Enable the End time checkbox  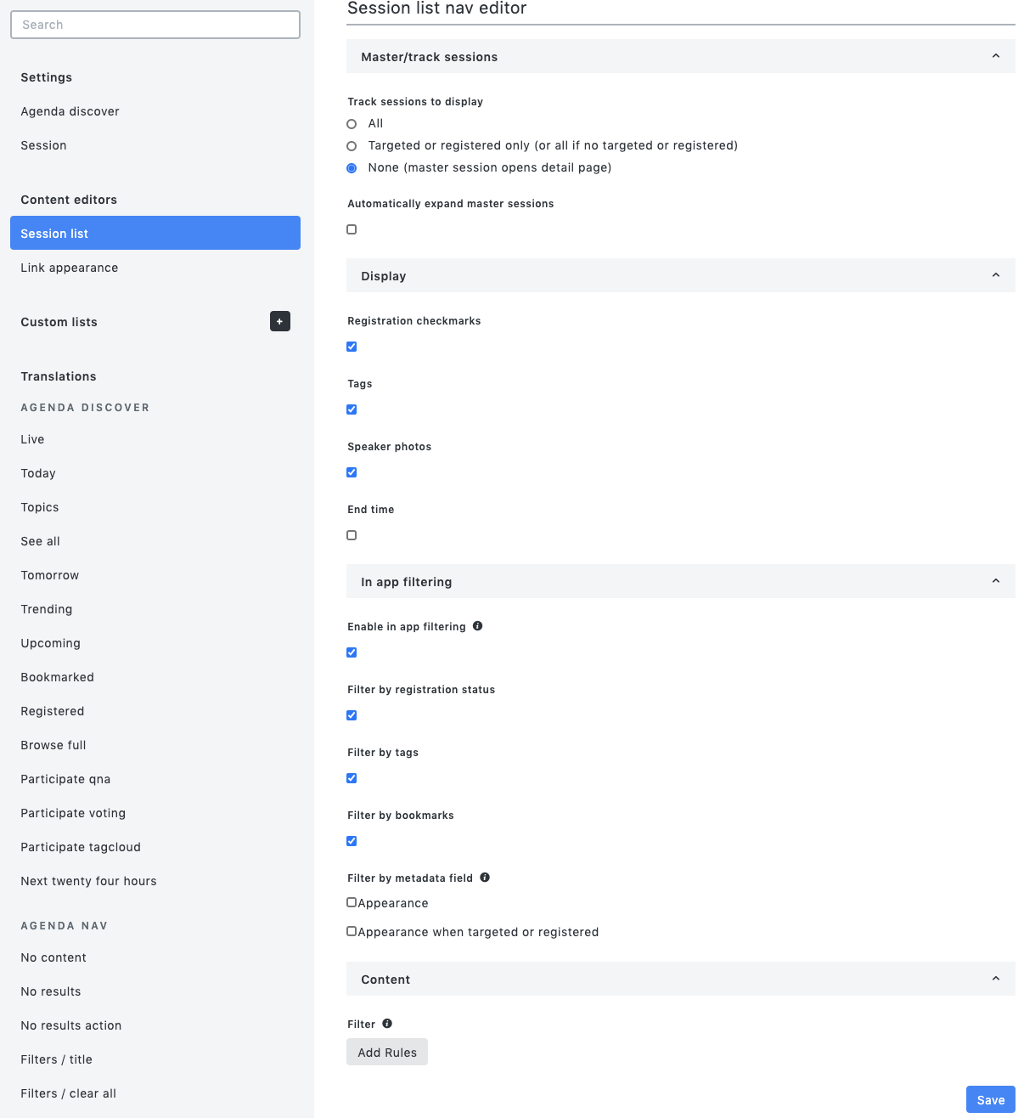(352, 535)
